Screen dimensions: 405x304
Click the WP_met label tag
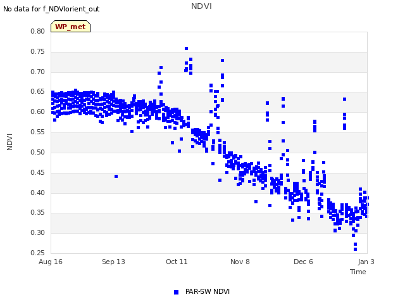coord(70,27)
